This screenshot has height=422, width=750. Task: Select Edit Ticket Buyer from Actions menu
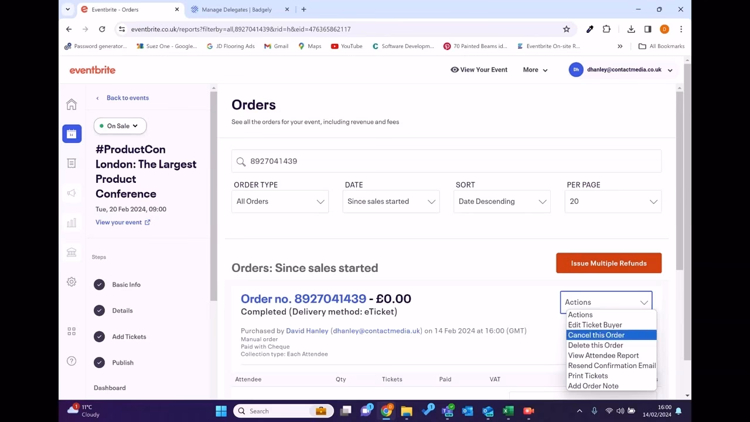pyautogui.click(x=611, y=325)
